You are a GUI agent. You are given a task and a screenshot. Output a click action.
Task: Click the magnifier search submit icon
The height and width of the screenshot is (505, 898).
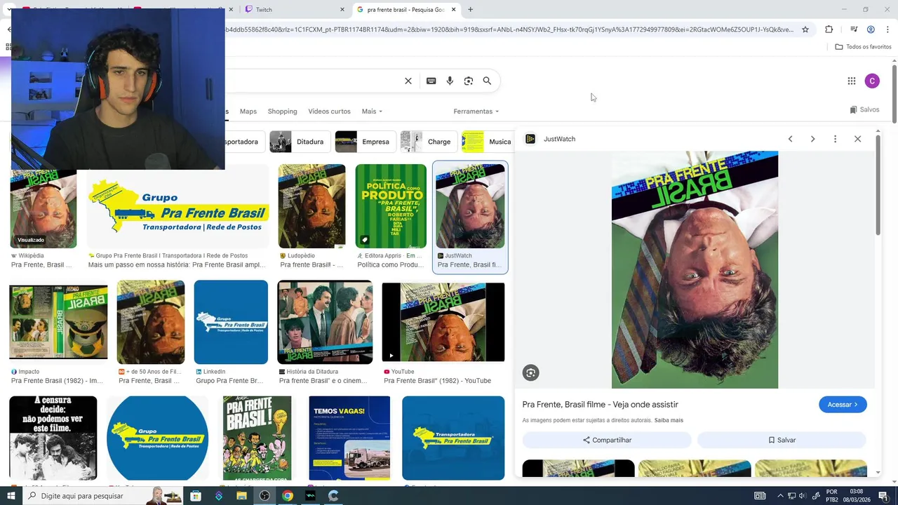(x=487, y=81)
